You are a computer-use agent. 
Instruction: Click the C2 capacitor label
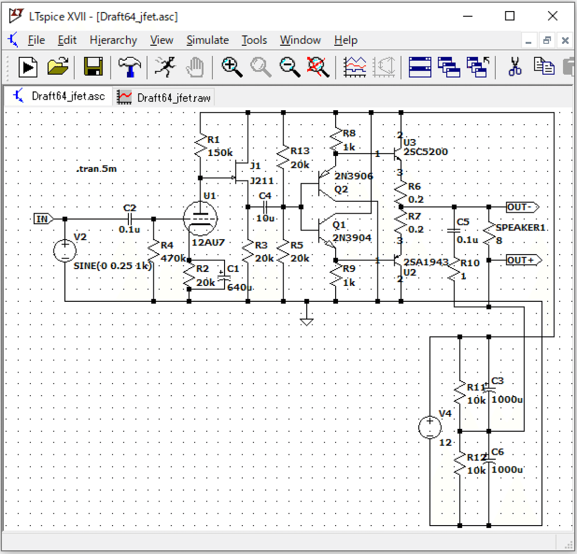(x=130, y=208)
